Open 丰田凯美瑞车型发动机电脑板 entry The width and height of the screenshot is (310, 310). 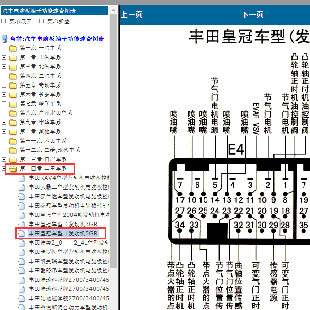(x=69, y=261)
